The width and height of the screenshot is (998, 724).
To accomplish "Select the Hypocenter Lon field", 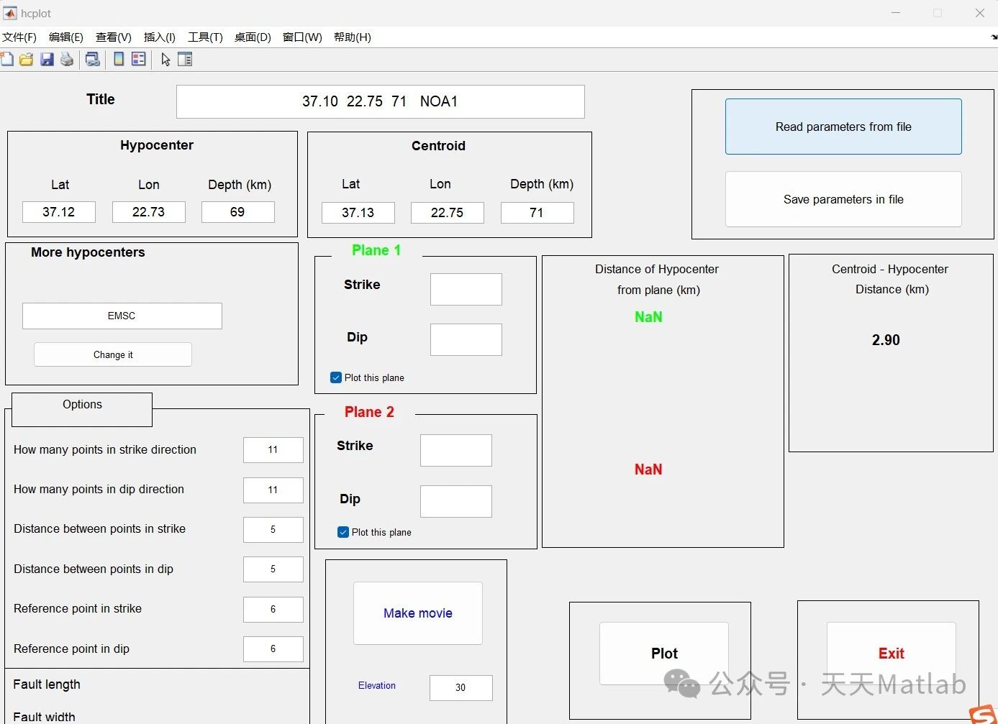I will [149, 212].
